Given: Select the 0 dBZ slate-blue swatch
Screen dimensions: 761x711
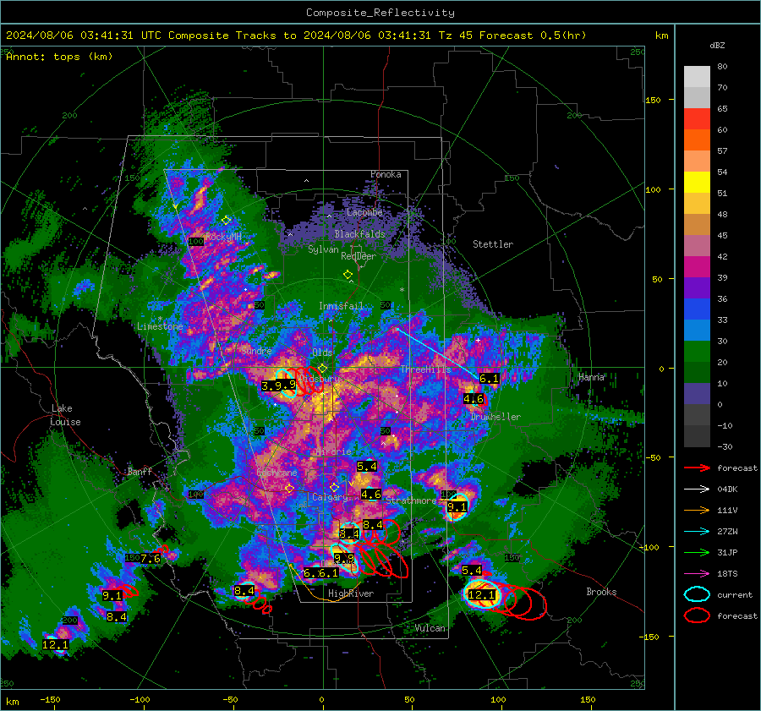Looking at the screenshot, I should click(x=697, y=394).
